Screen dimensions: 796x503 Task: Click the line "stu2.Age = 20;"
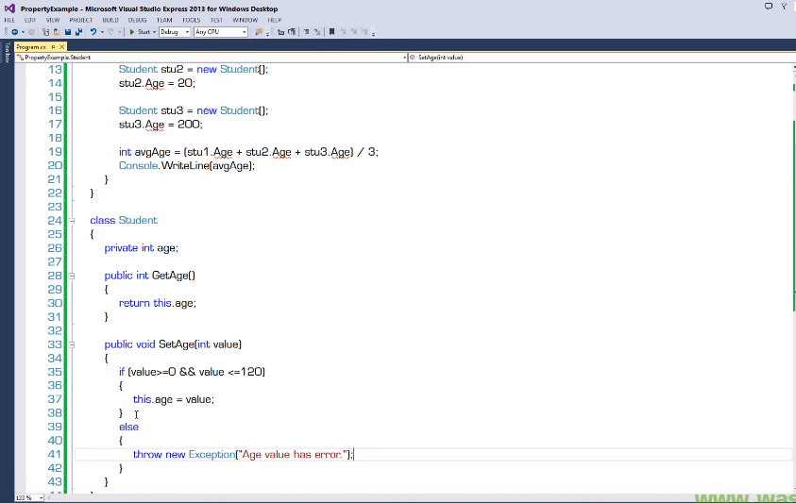[x=157, y=83]
